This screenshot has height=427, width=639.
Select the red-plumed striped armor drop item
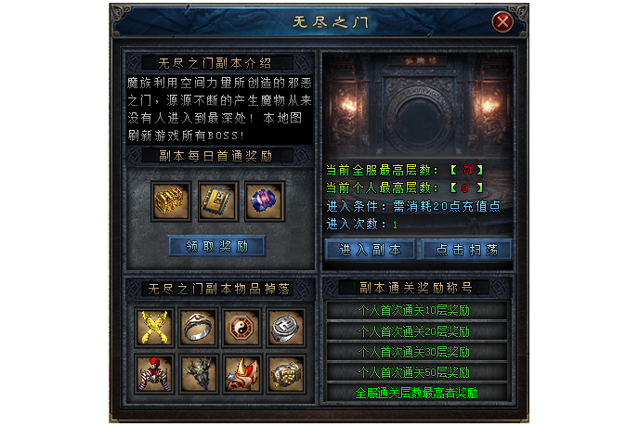point(154,374)
